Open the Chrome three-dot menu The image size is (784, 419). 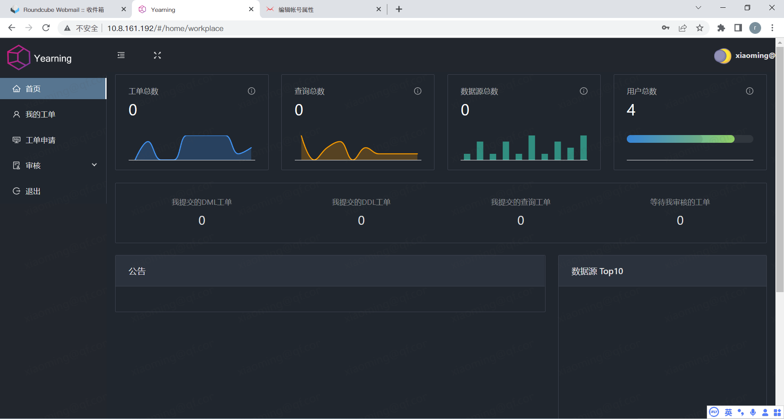(772, 28)
